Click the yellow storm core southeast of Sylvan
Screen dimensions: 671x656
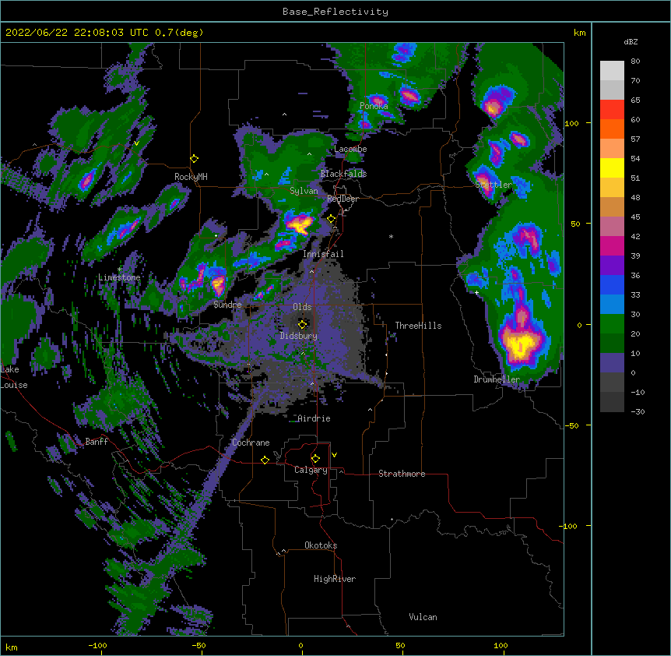(x=300, y=224)
